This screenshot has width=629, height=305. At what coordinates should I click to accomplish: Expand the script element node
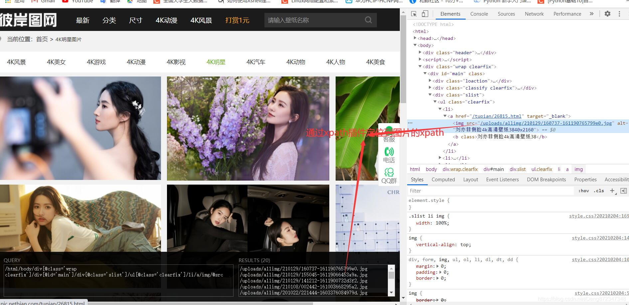click(x=420, y=60)
